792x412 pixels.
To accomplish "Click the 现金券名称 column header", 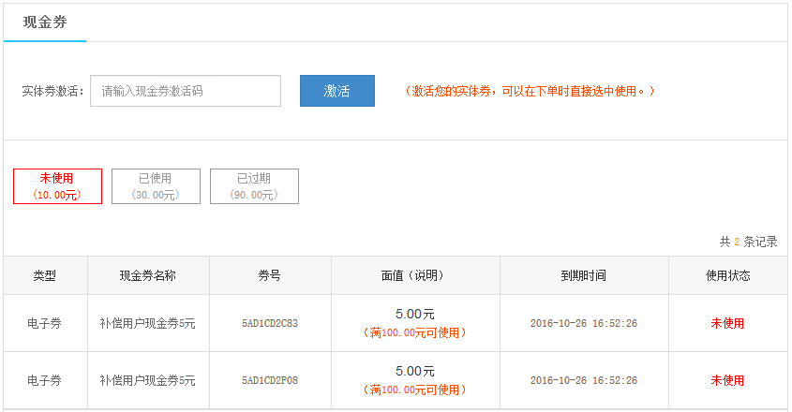I will pos(148,275).
